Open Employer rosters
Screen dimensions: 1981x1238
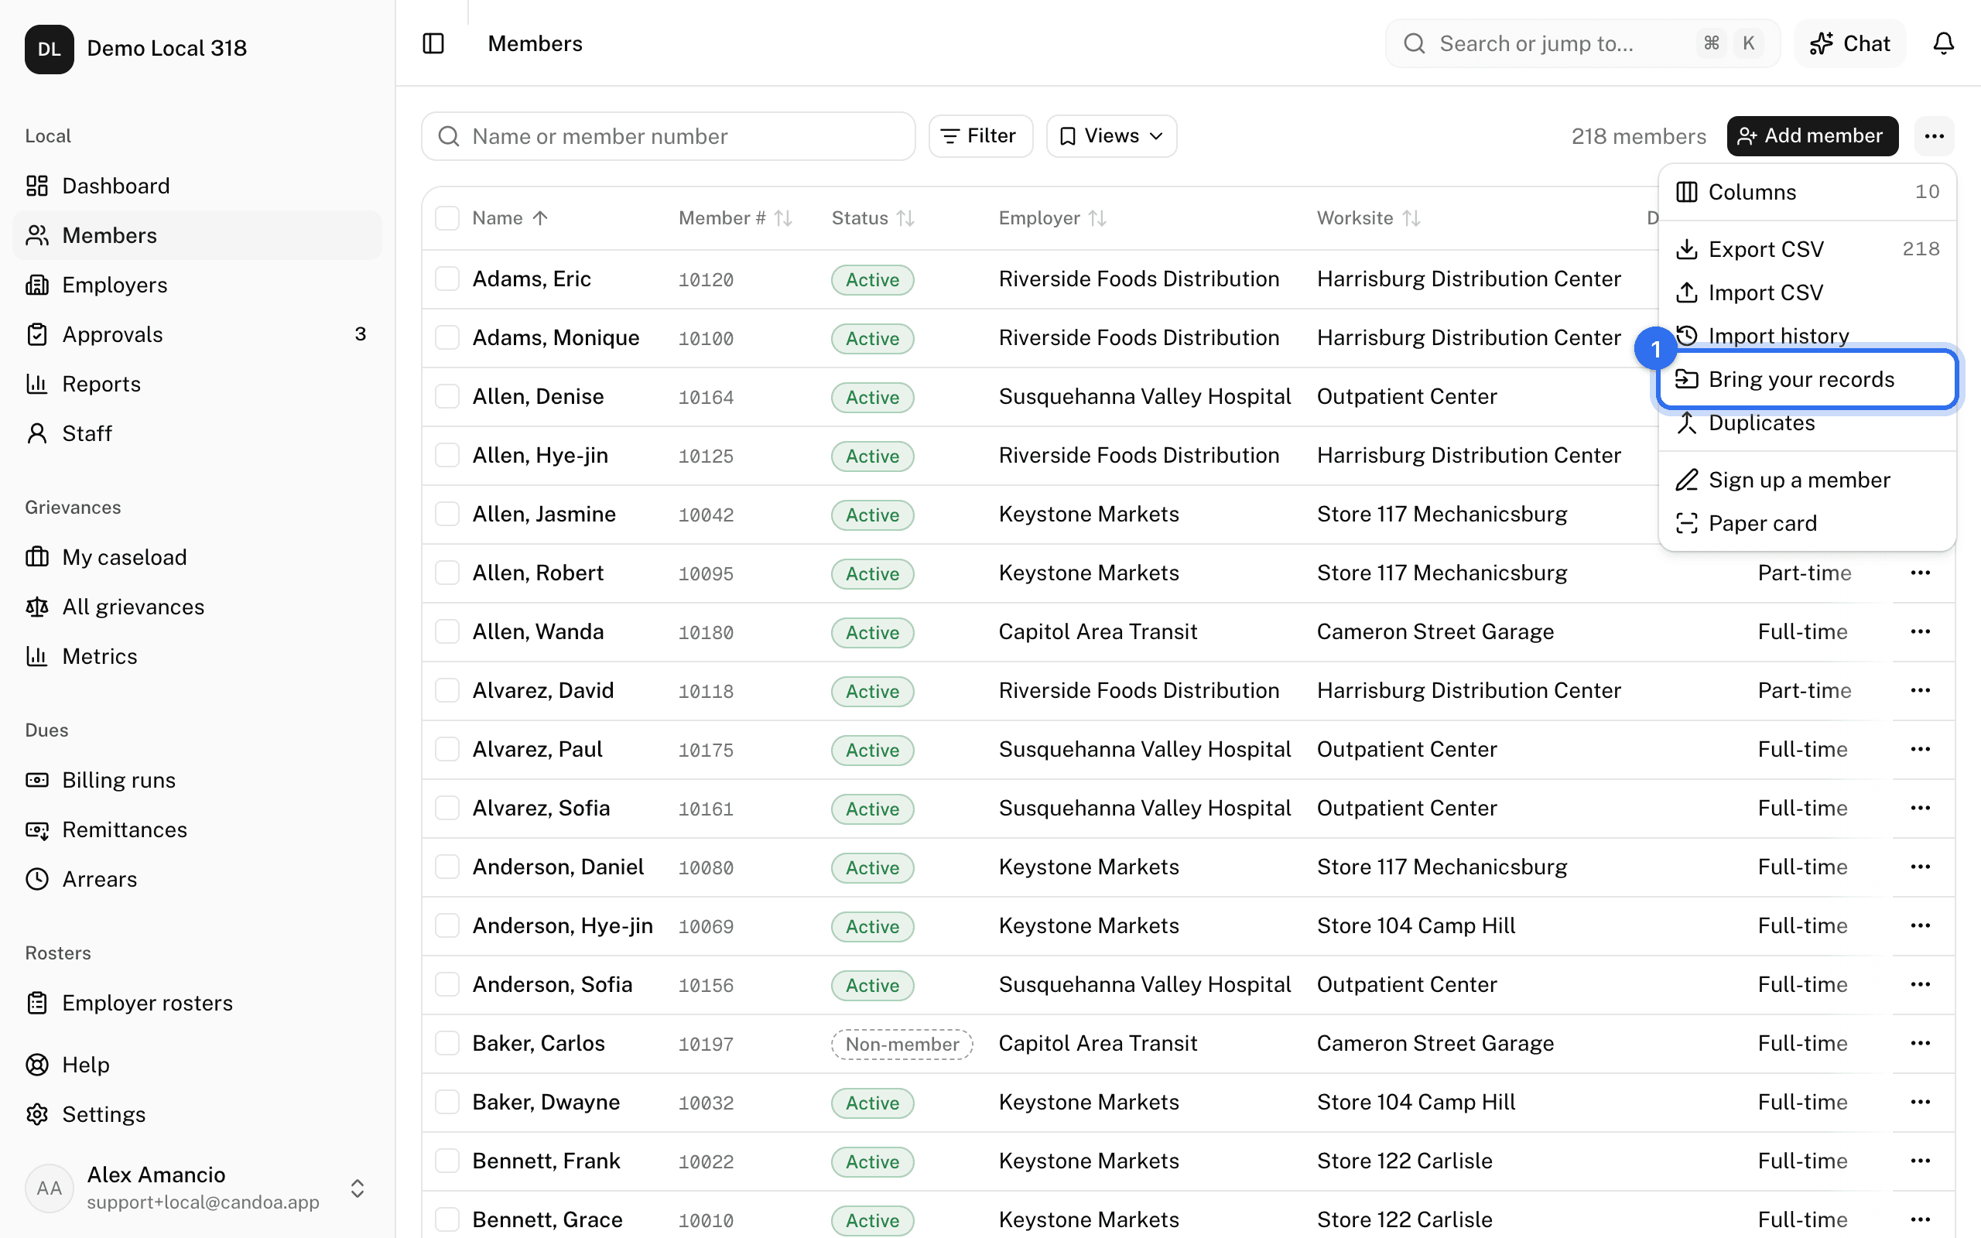coord(197,1003)
